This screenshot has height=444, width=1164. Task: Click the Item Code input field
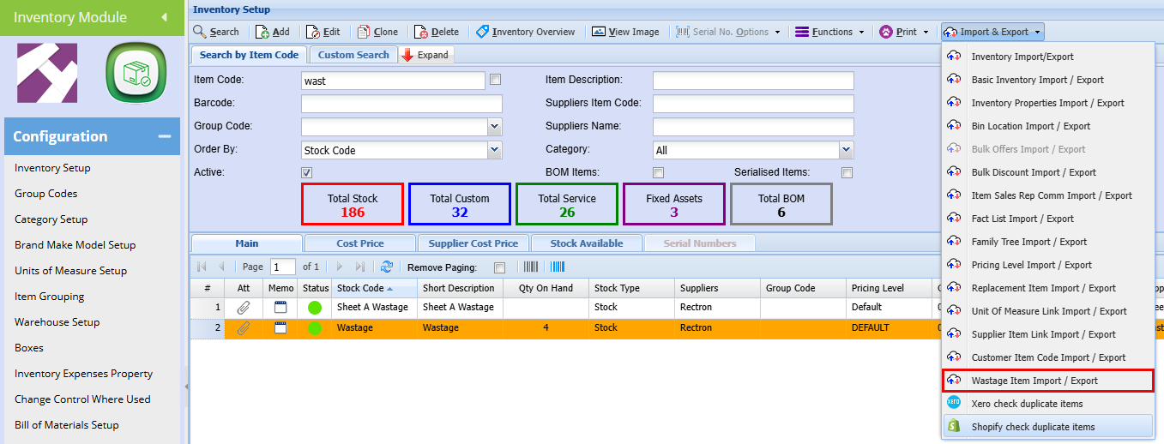point(394,81)
